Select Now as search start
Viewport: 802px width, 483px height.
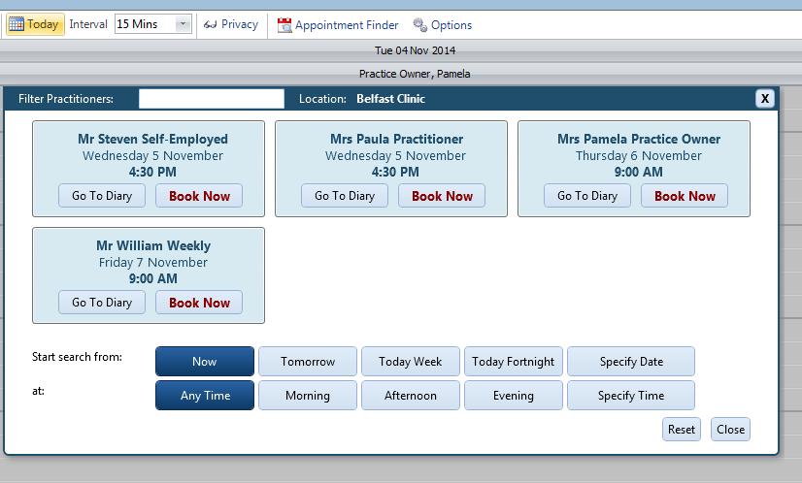click(205, 362)
